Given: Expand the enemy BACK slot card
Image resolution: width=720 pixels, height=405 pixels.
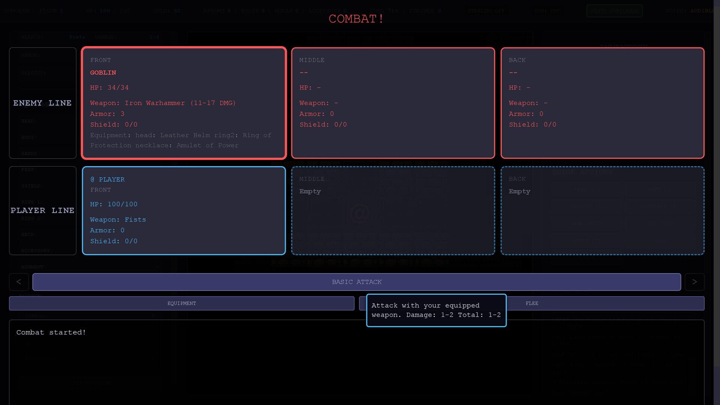Looking at the screenshot, I should pos(602,102).
